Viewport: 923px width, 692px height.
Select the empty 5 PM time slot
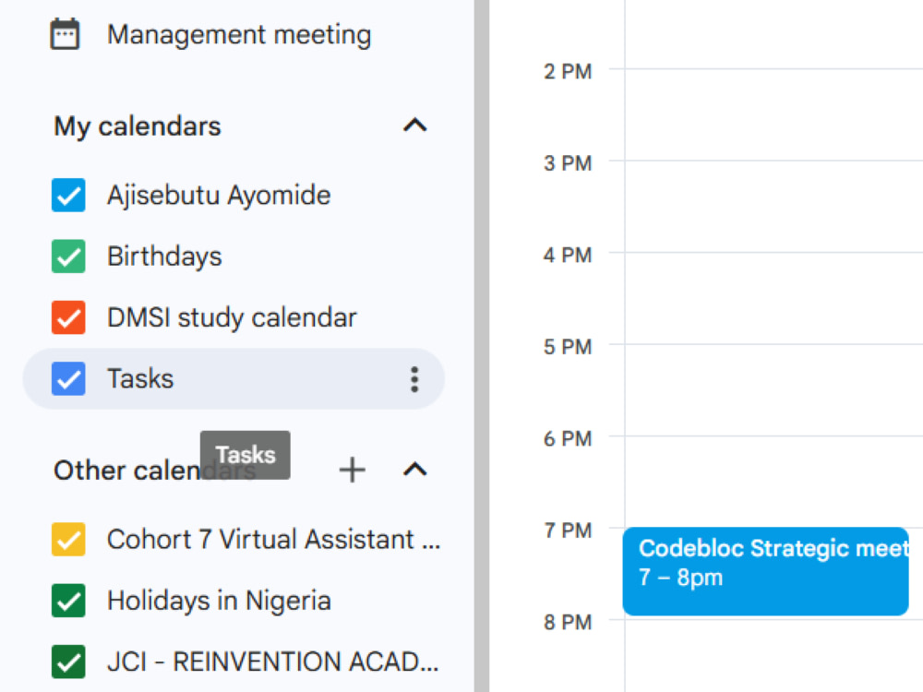point(773,389)
